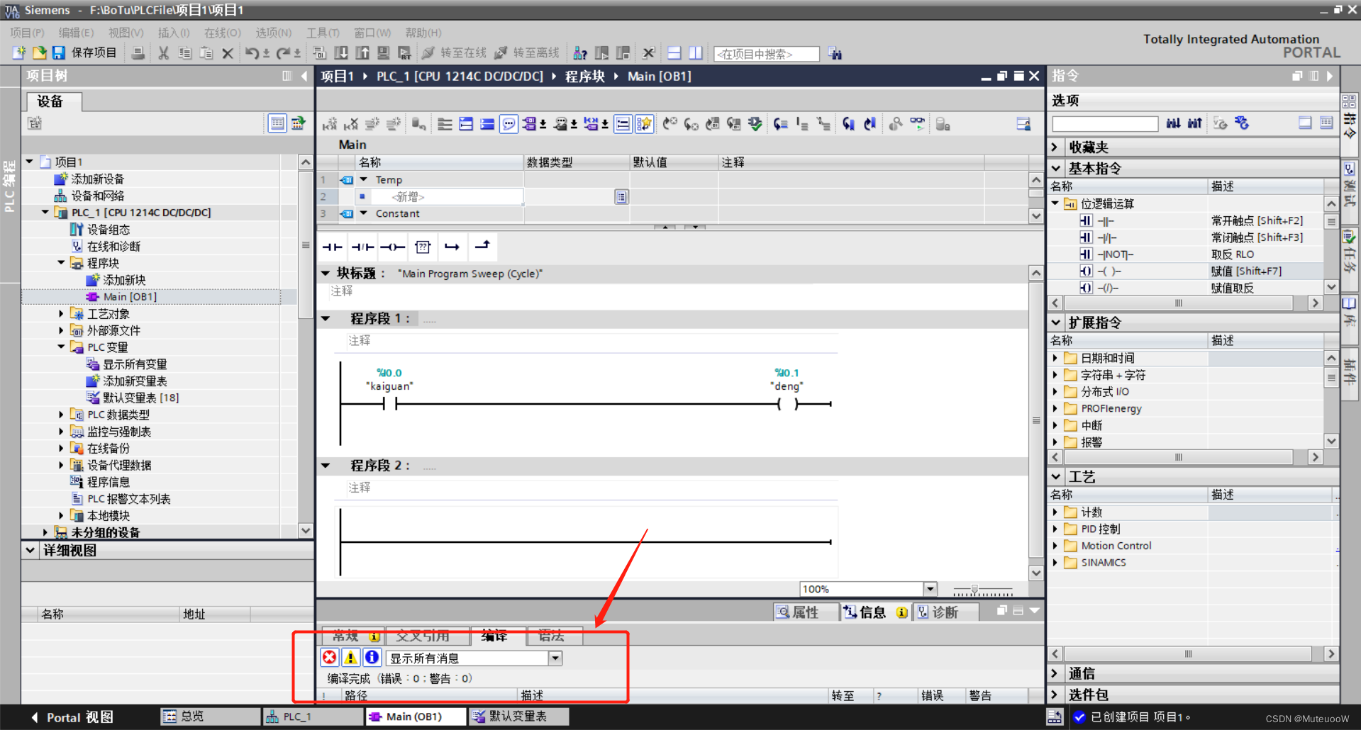Toggle warning messages filter
The width and height of the screenshot is (1361, 730).
(x=350, y=658)
